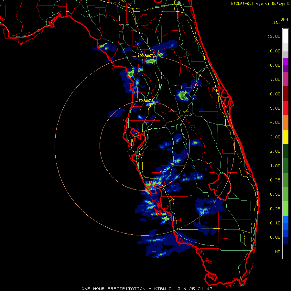Click the dark red legend swatch beside 6.00

(x=286, y=94)
